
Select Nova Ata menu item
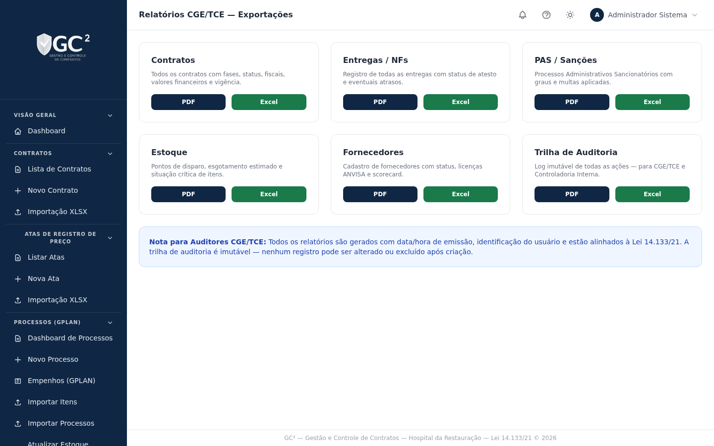pos(63,279)
